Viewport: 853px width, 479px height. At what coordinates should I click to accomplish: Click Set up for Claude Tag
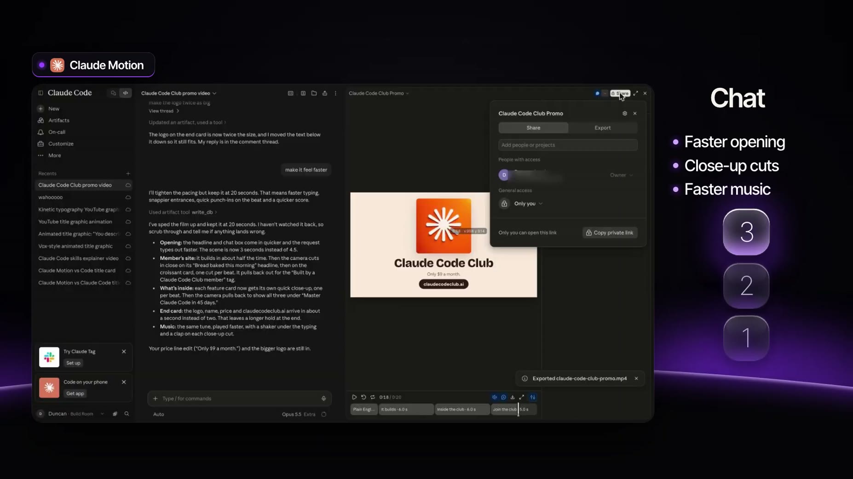[x=73, y=363]
